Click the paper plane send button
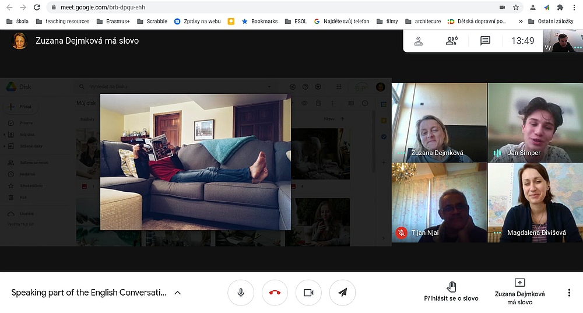Image resolution: width=583 pixels, height=313 pixels. [x=342, y=293]
